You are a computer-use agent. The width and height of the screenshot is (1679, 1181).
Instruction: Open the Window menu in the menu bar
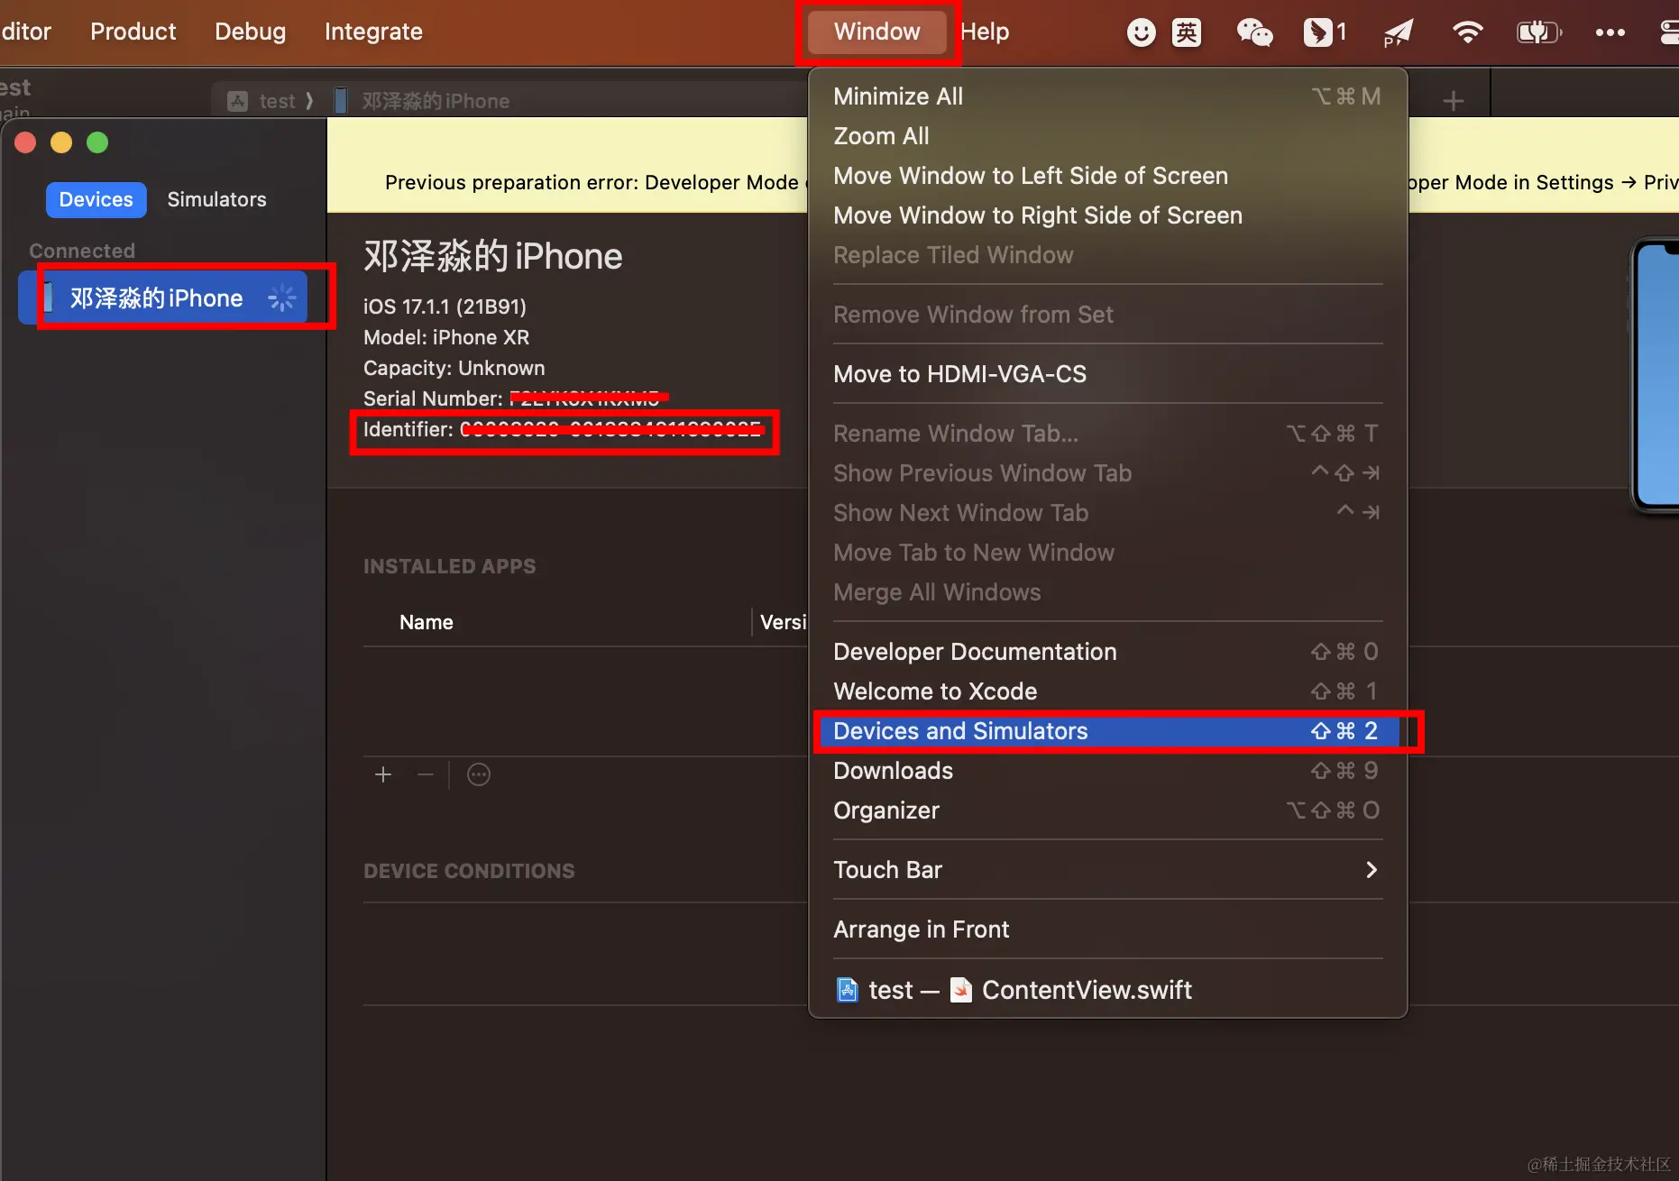pyautogui.click(x=876, y=32)
